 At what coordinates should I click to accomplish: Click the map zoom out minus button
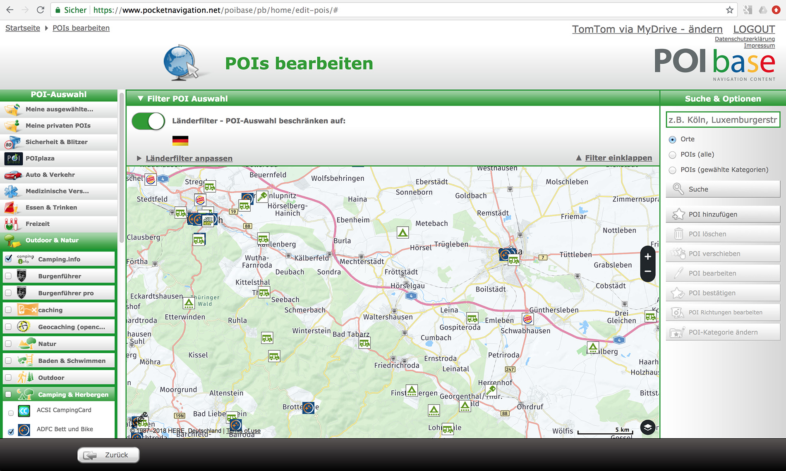(647, 272)
